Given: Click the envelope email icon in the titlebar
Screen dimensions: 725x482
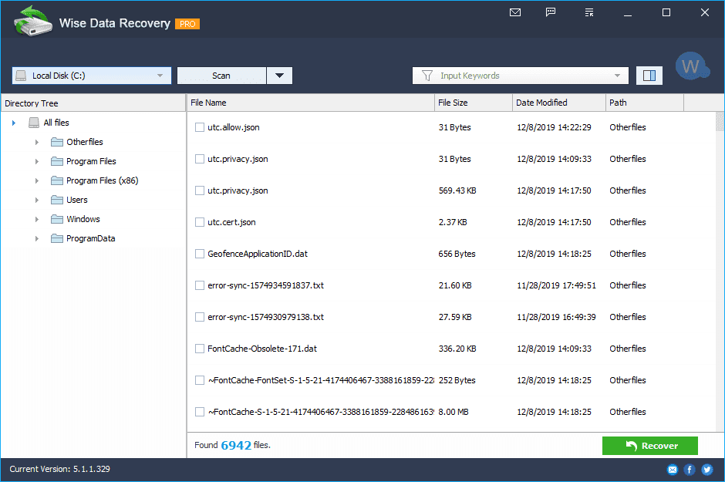Looking at the screenshot, I should pos(515,12).
